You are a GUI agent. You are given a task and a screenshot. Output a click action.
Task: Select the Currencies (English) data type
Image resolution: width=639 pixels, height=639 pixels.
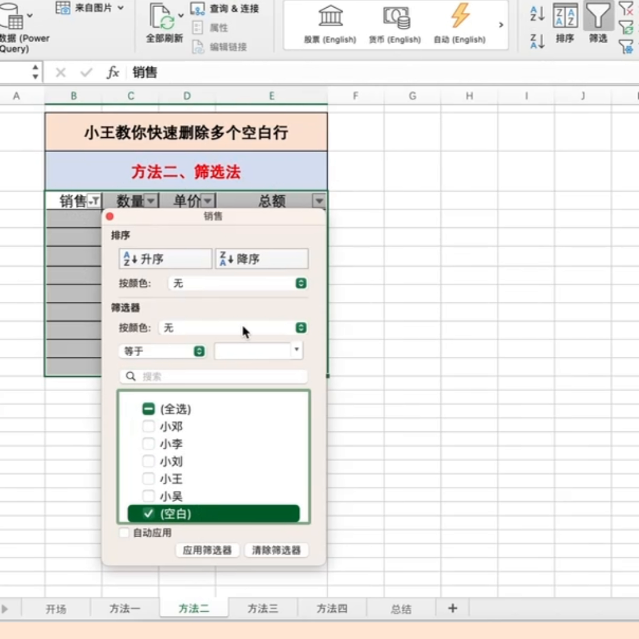395,24
